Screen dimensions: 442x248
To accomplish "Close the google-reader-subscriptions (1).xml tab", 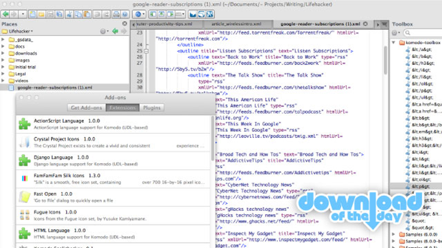I will (x=365, y=24).
